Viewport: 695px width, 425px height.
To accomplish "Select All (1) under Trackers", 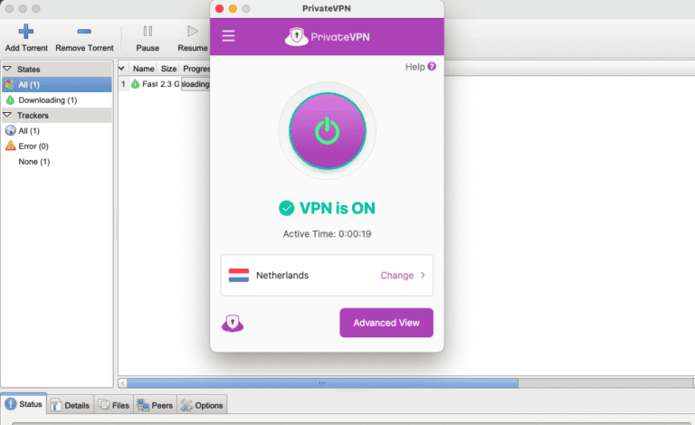I will pos(57,130).
